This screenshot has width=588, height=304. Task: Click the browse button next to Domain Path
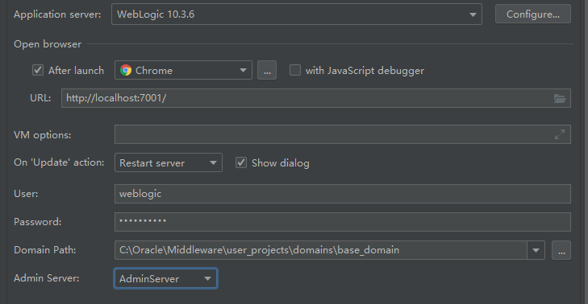pos(561,250)
